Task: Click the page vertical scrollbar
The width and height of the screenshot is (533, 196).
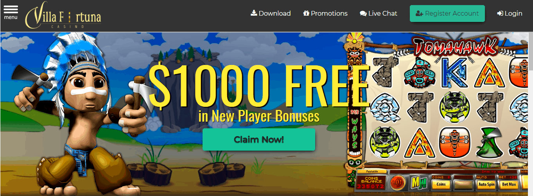Action: [x=530, y=113]
